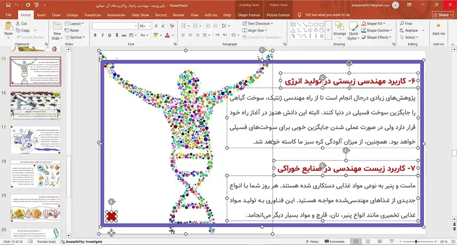Open the font name dropdown
Screen dimensions: 457x245
(x=136, y=26)
